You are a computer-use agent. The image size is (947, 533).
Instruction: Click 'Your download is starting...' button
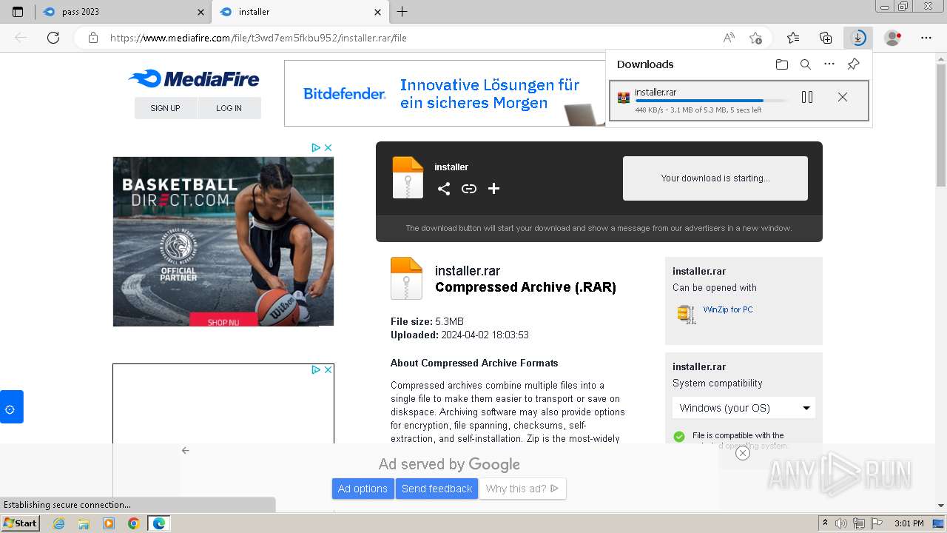coord(715,178)
